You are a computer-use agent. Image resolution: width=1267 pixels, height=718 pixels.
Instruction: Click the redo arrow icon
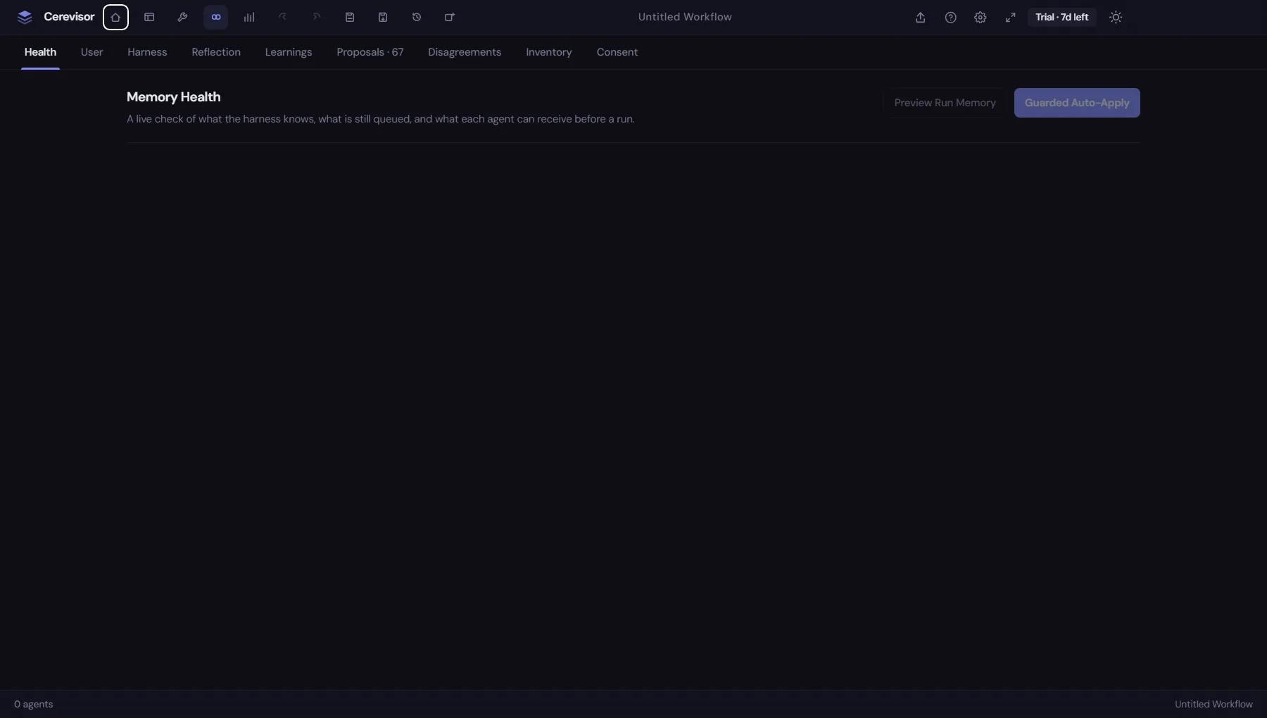[316, 17]
